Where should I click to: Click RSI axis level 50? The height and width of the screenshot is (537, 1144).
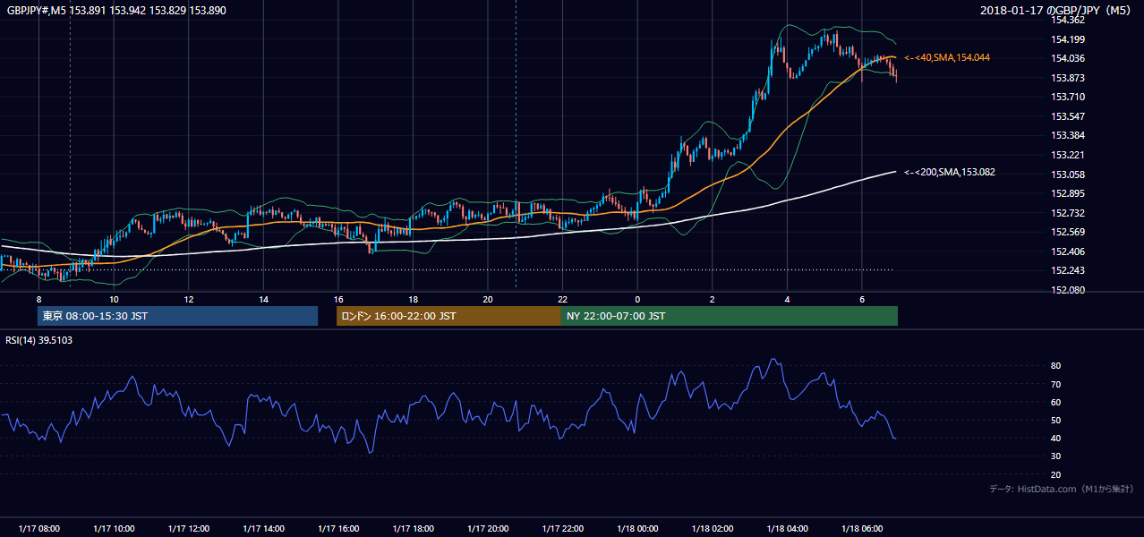(x=1056, y=420)
